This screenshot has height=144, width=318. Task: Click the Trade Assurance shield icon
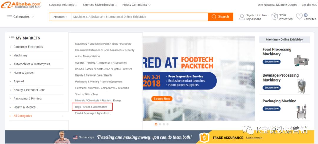[204, 137]
